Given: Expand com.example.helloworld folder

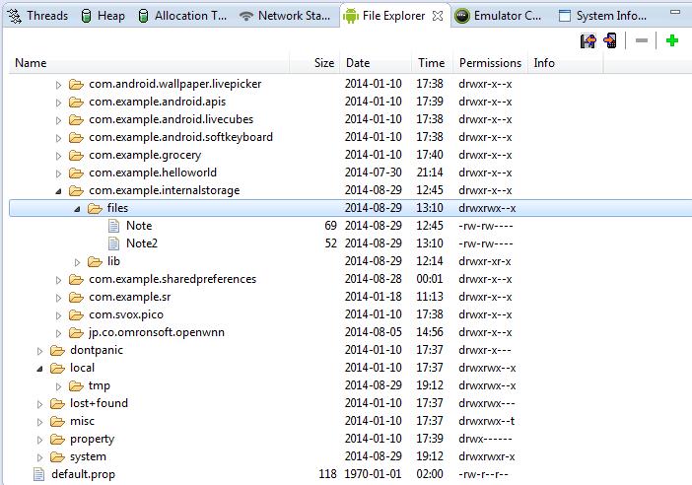Looking at the screenshot, I should [x=58, y=173].
